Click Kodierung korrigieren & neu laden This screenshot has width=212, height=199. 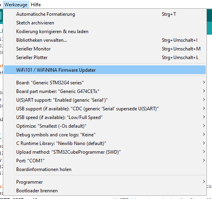[x=105, y=32]
